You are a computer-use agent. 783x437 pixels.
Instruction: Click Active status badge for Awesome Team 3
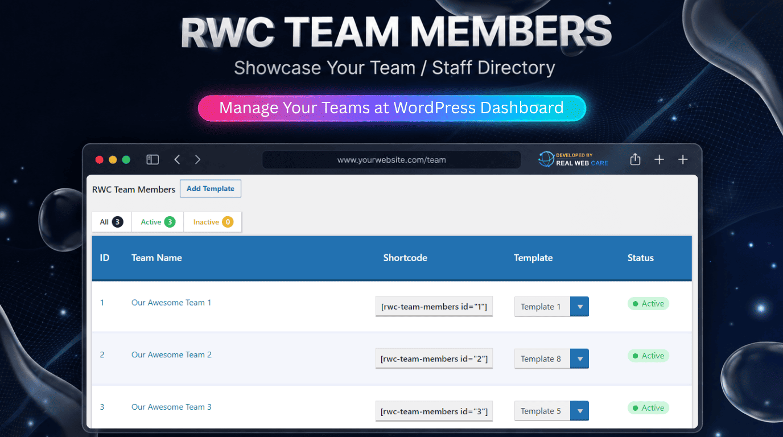[x=648, y=409]
